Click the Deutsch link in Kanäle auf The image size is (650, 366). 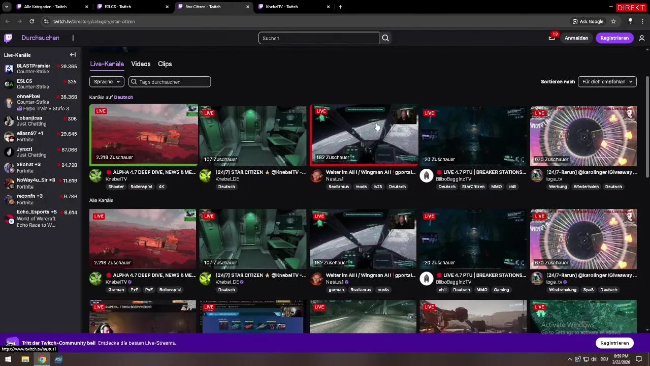(x=123, y=97)
